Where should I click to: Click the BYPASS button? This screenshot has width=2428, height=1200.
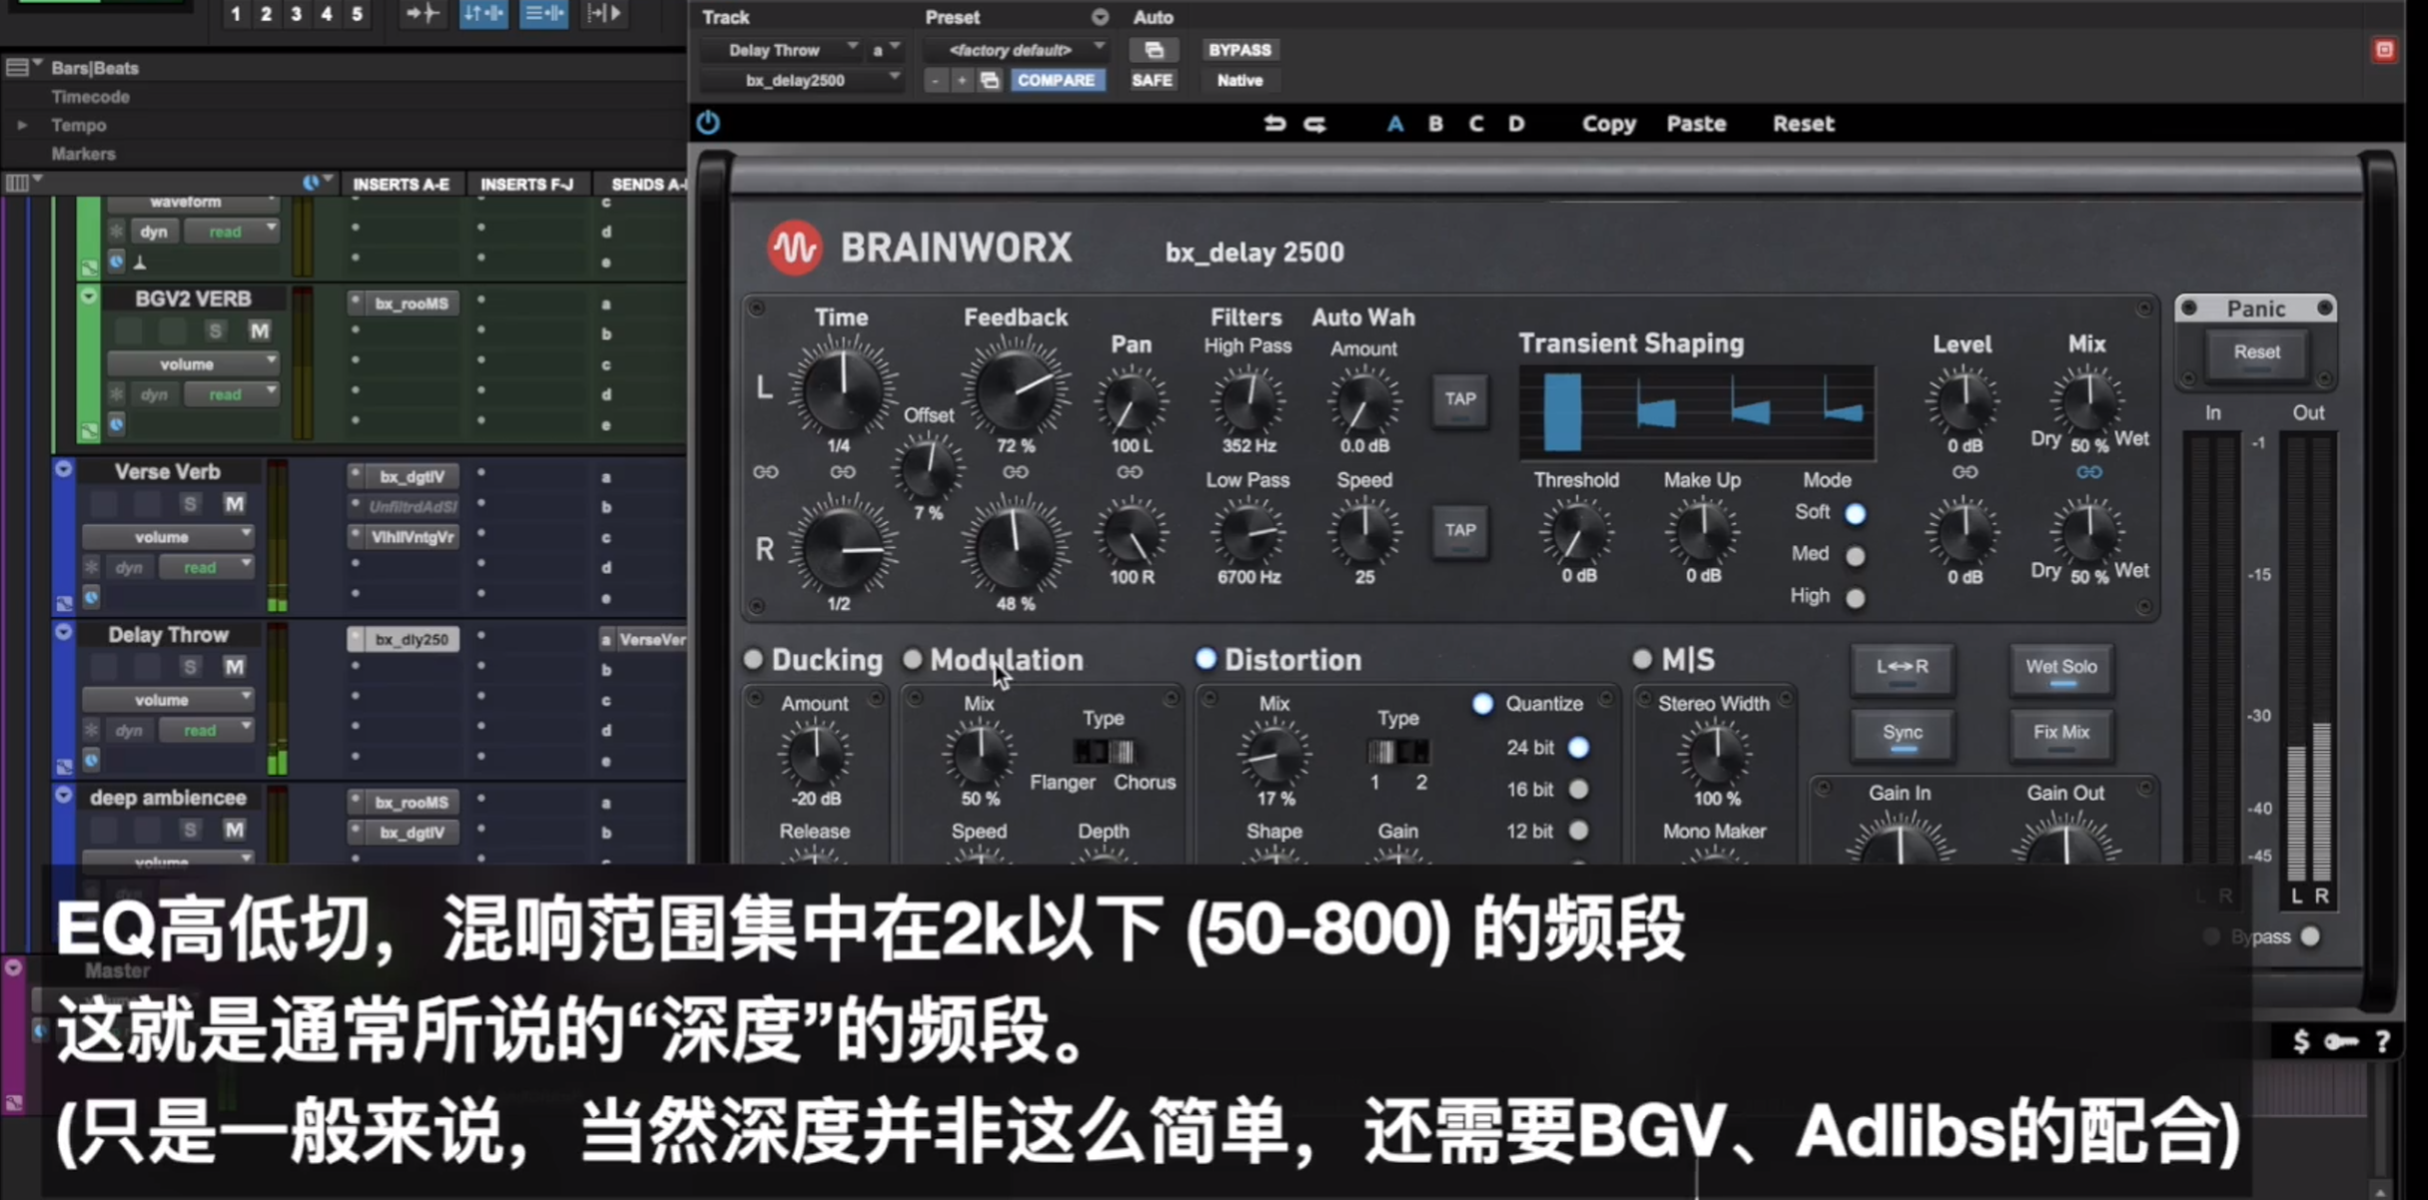coord(1239,50)
